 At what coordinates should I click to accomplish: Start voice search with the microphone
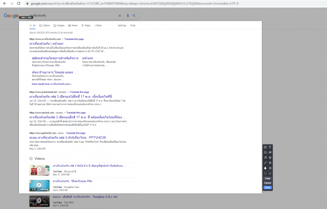[x=128, y=16]
